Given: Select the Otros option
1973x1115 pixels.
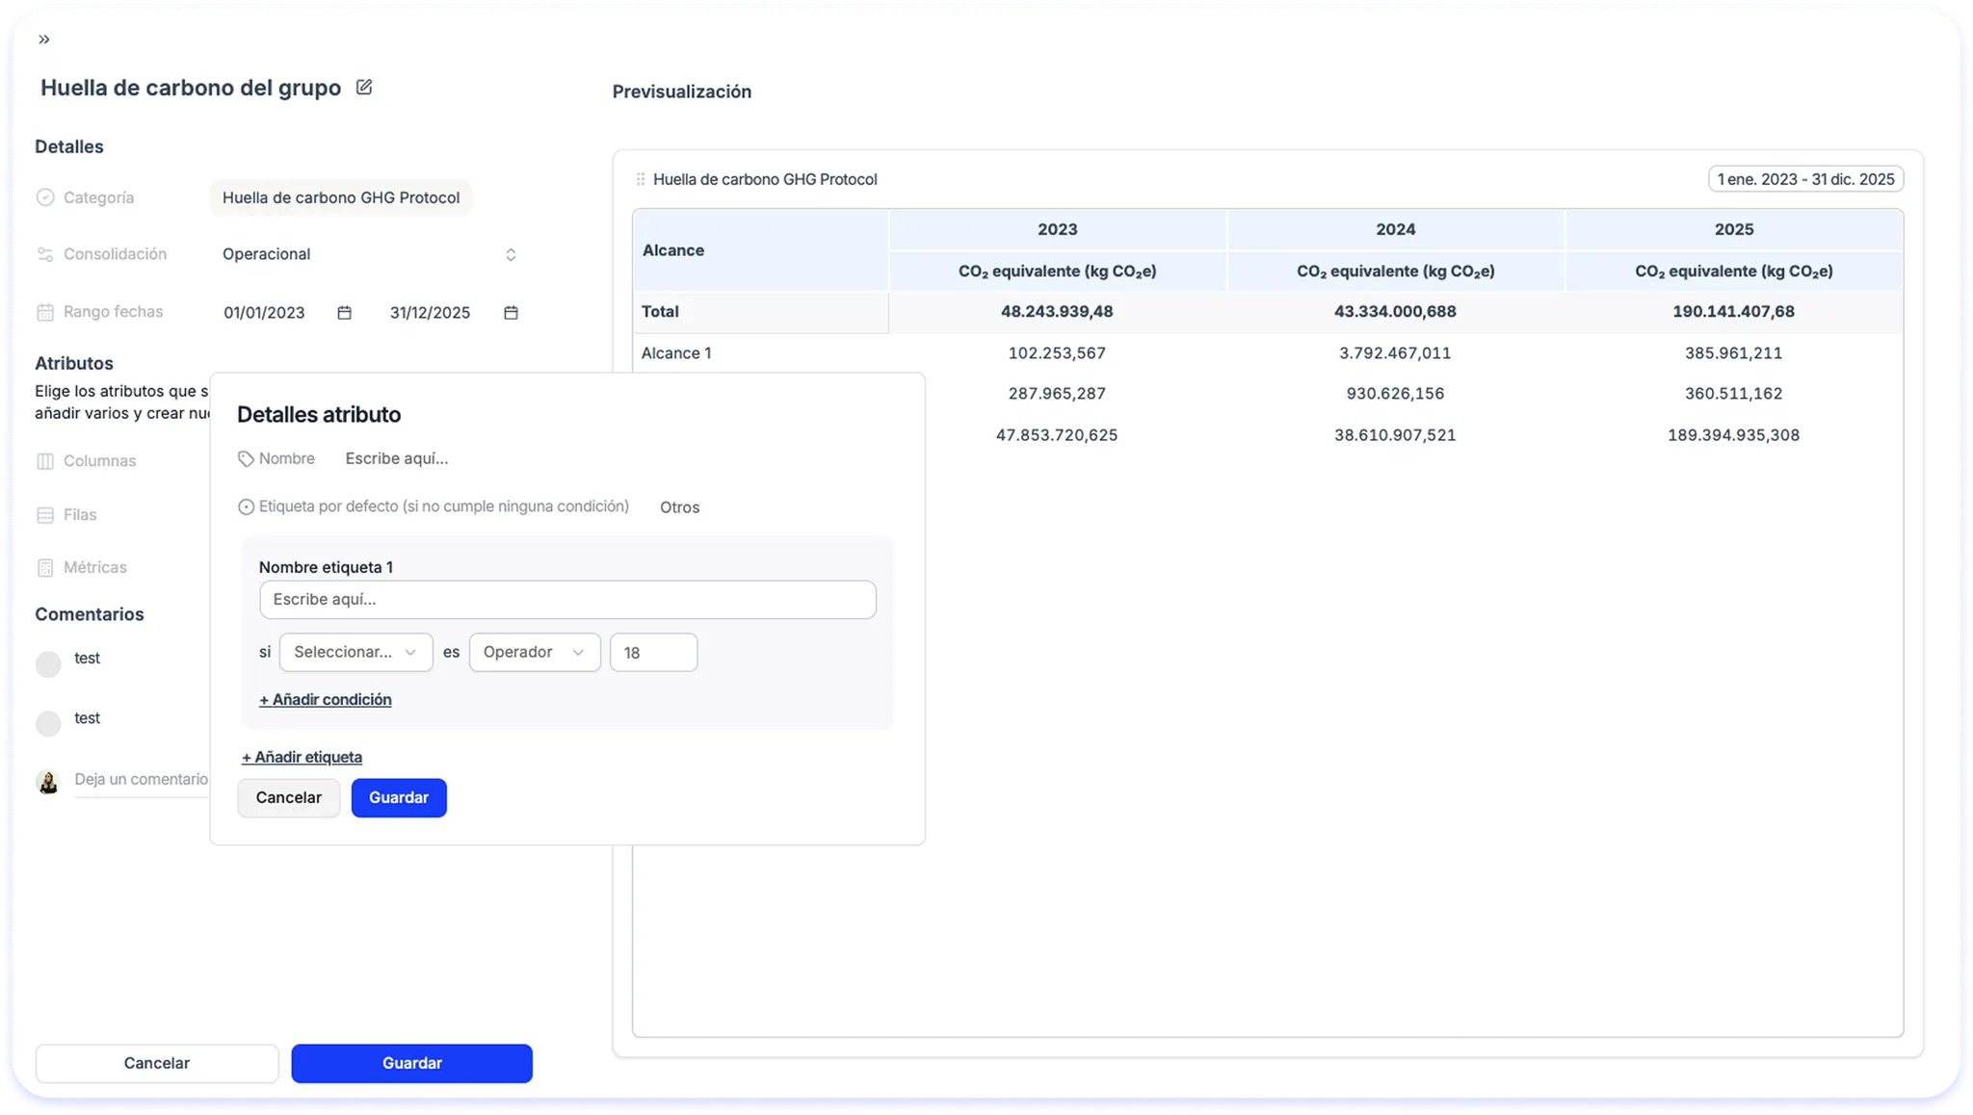Looking at the screenshot, I should pos(679,507).
